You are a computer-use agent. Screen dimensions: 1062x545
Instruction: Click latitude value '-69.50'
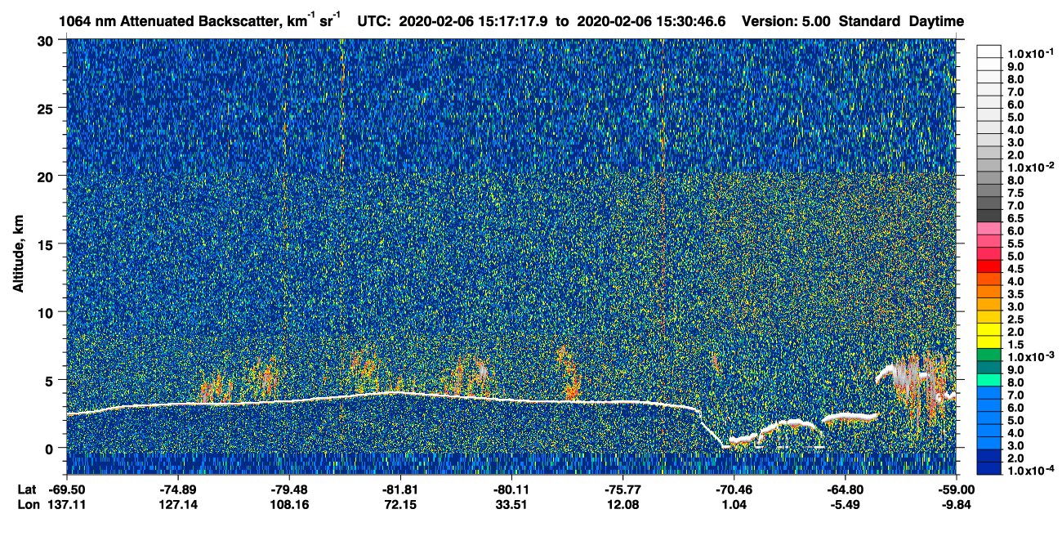[x=67, y=489]
